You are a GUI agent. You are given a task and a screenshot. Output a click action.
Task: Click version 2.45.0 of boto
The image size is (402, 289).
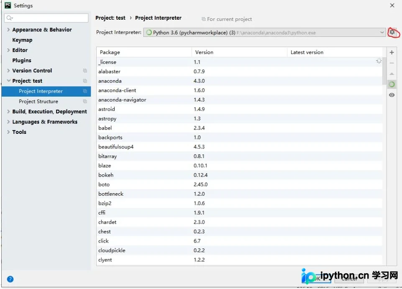pyautogui.click(x=200, y=184)
